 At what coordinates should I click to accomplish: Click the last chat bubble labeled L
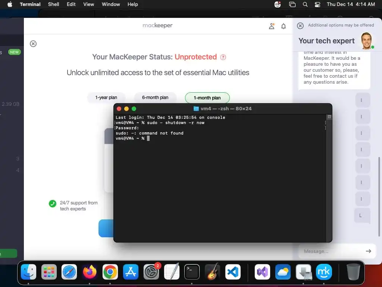click(363, 215)
